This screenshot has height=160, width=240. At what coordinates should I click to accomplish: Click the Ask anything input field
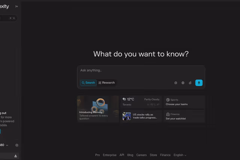pyautogui.click(x=141, y=70)
